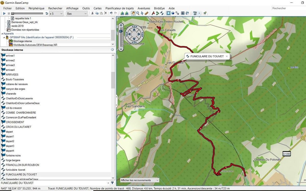306x191 pixels.
Task: Select Worldwide Autoroute DEM Basemap entry
Action: click(35, 45)
